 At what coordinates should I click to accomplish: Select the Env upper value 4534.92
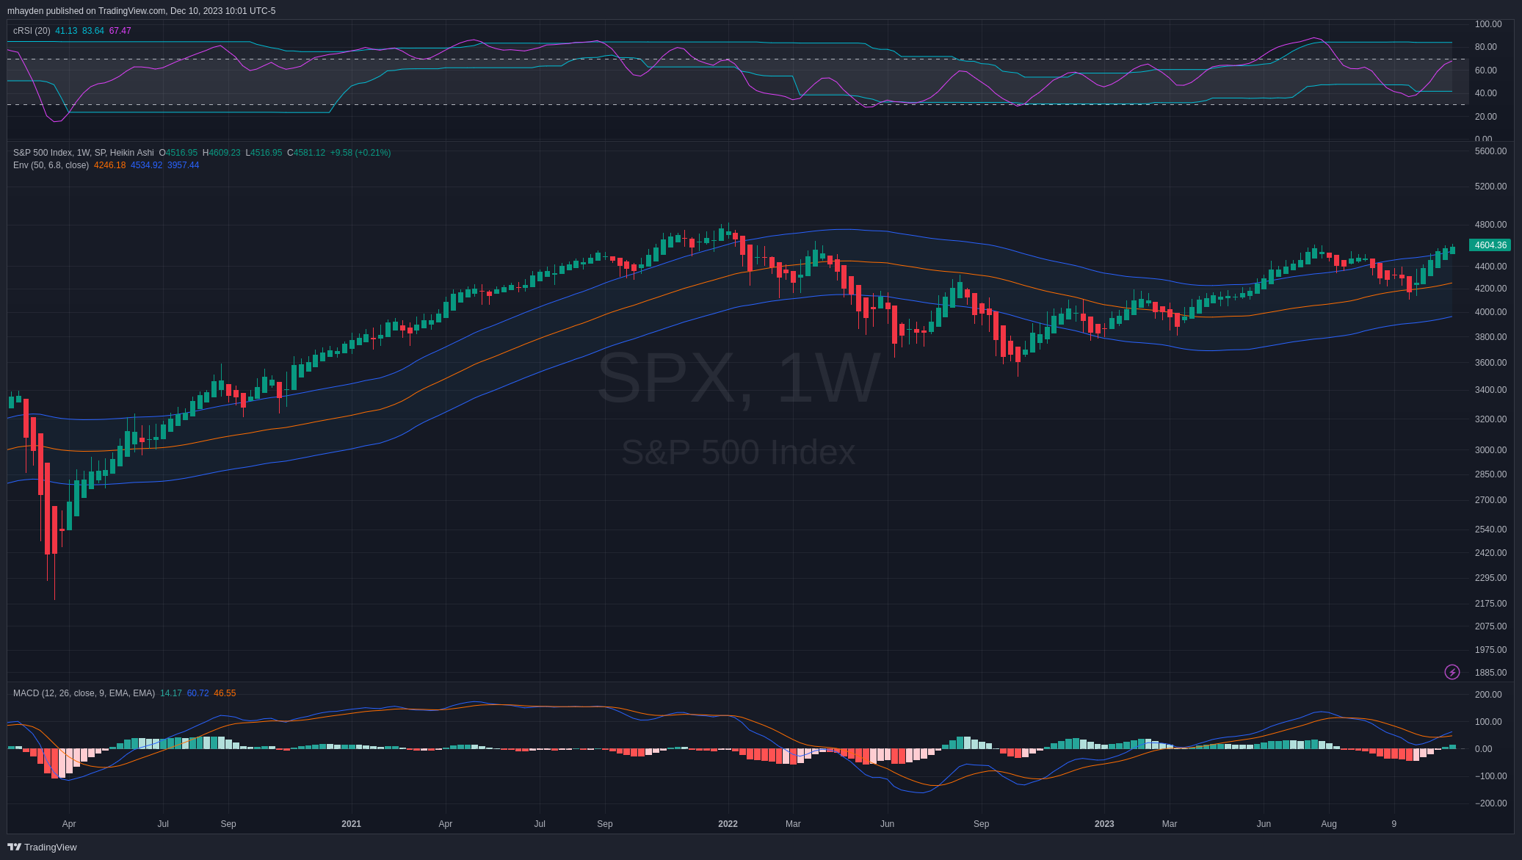click(146, 165)
